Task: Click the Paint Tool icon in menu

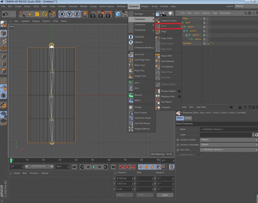Action: (131, 70)
